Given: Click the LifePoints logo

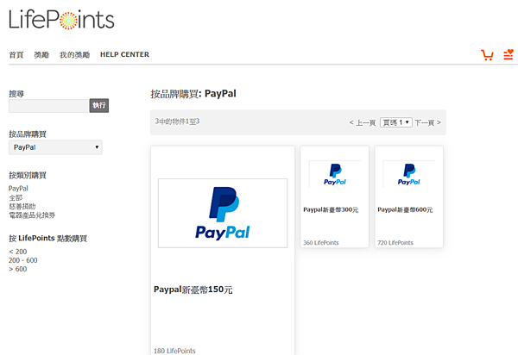Looking at the screenshot, I should tap(61, 20).
